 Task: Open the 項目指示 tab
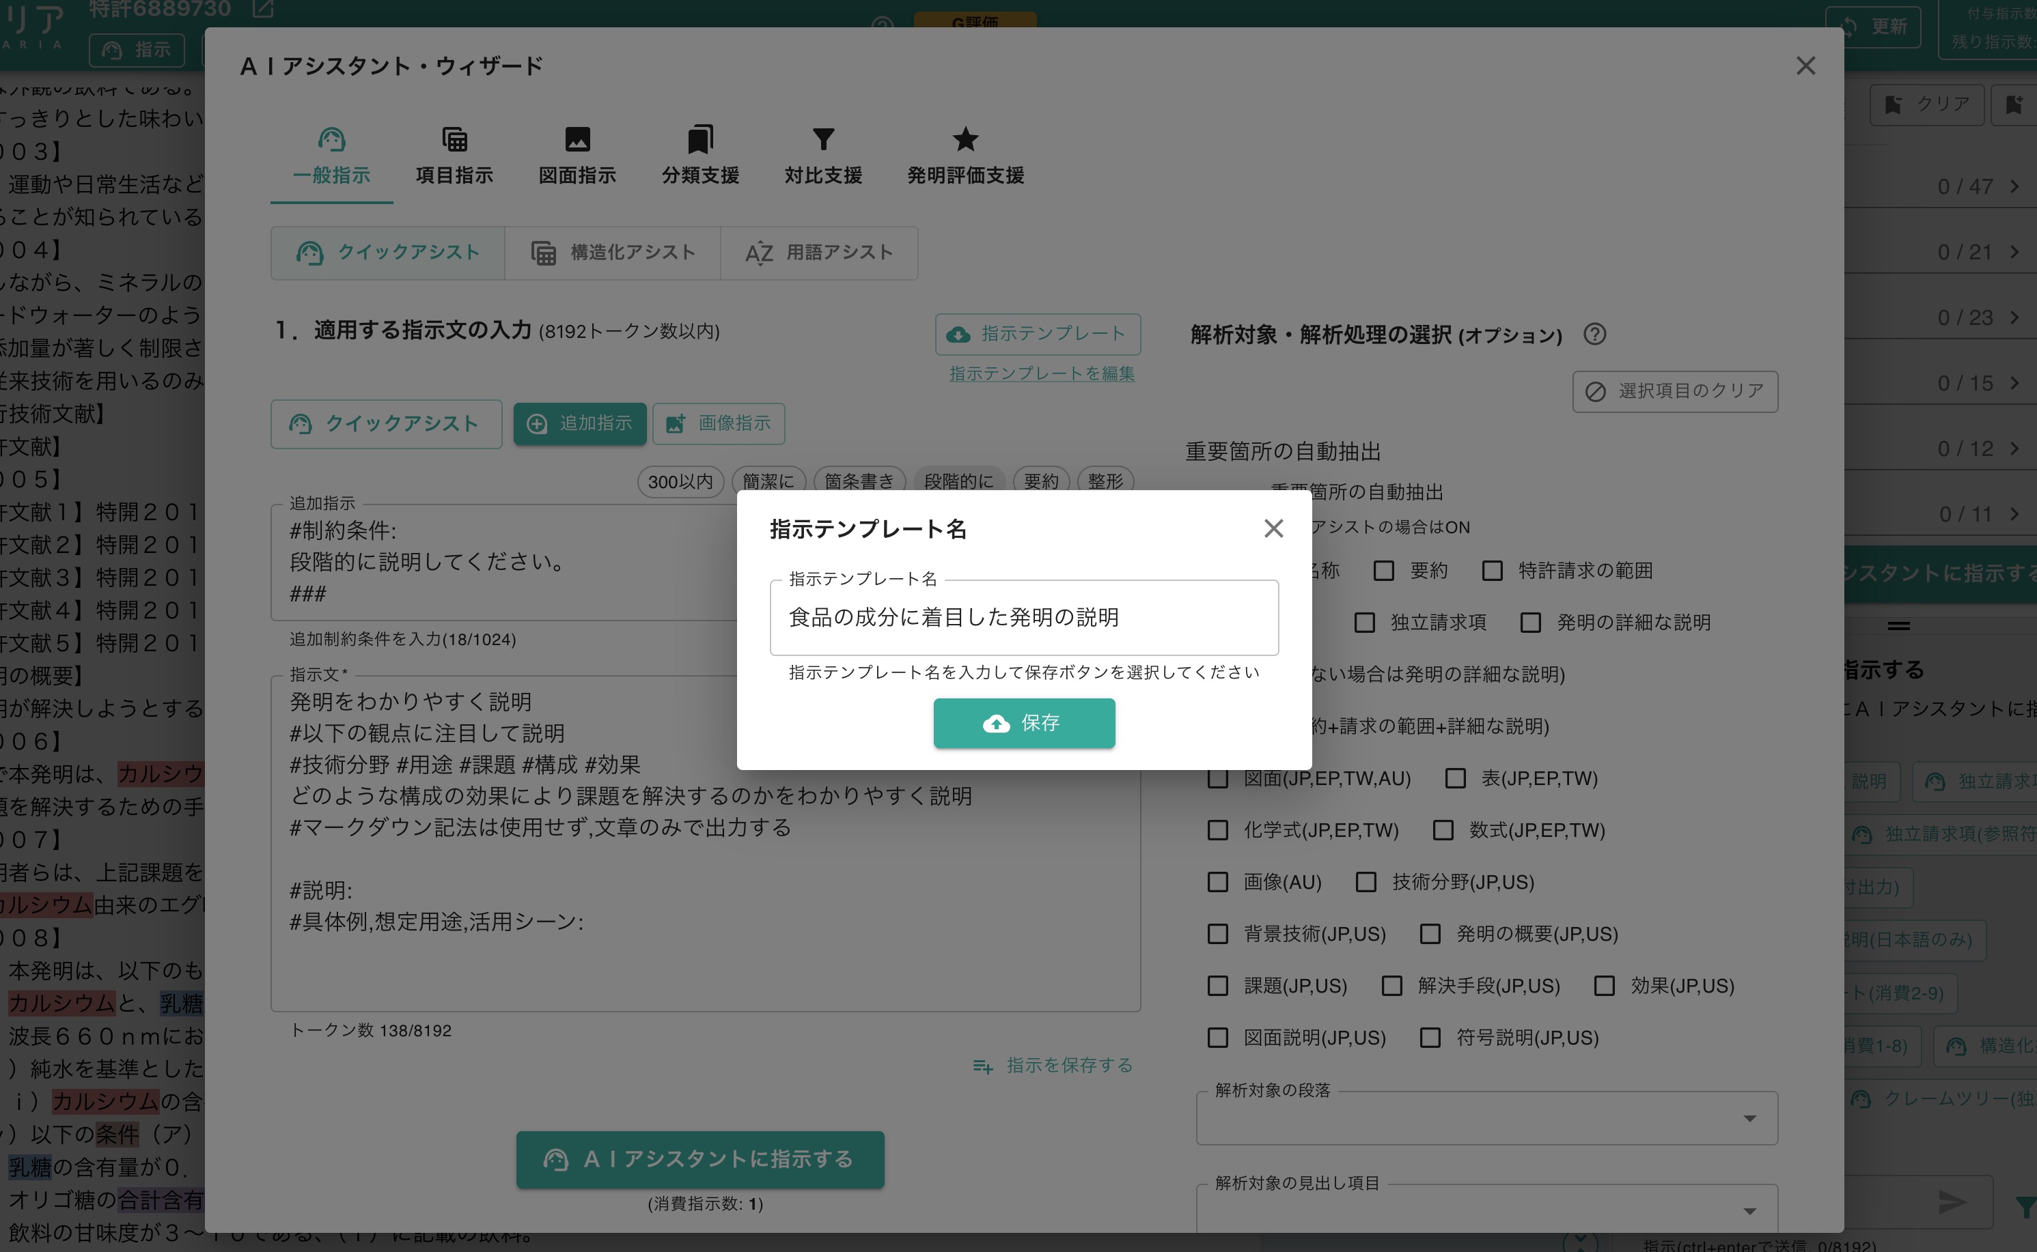coord(454,156)
